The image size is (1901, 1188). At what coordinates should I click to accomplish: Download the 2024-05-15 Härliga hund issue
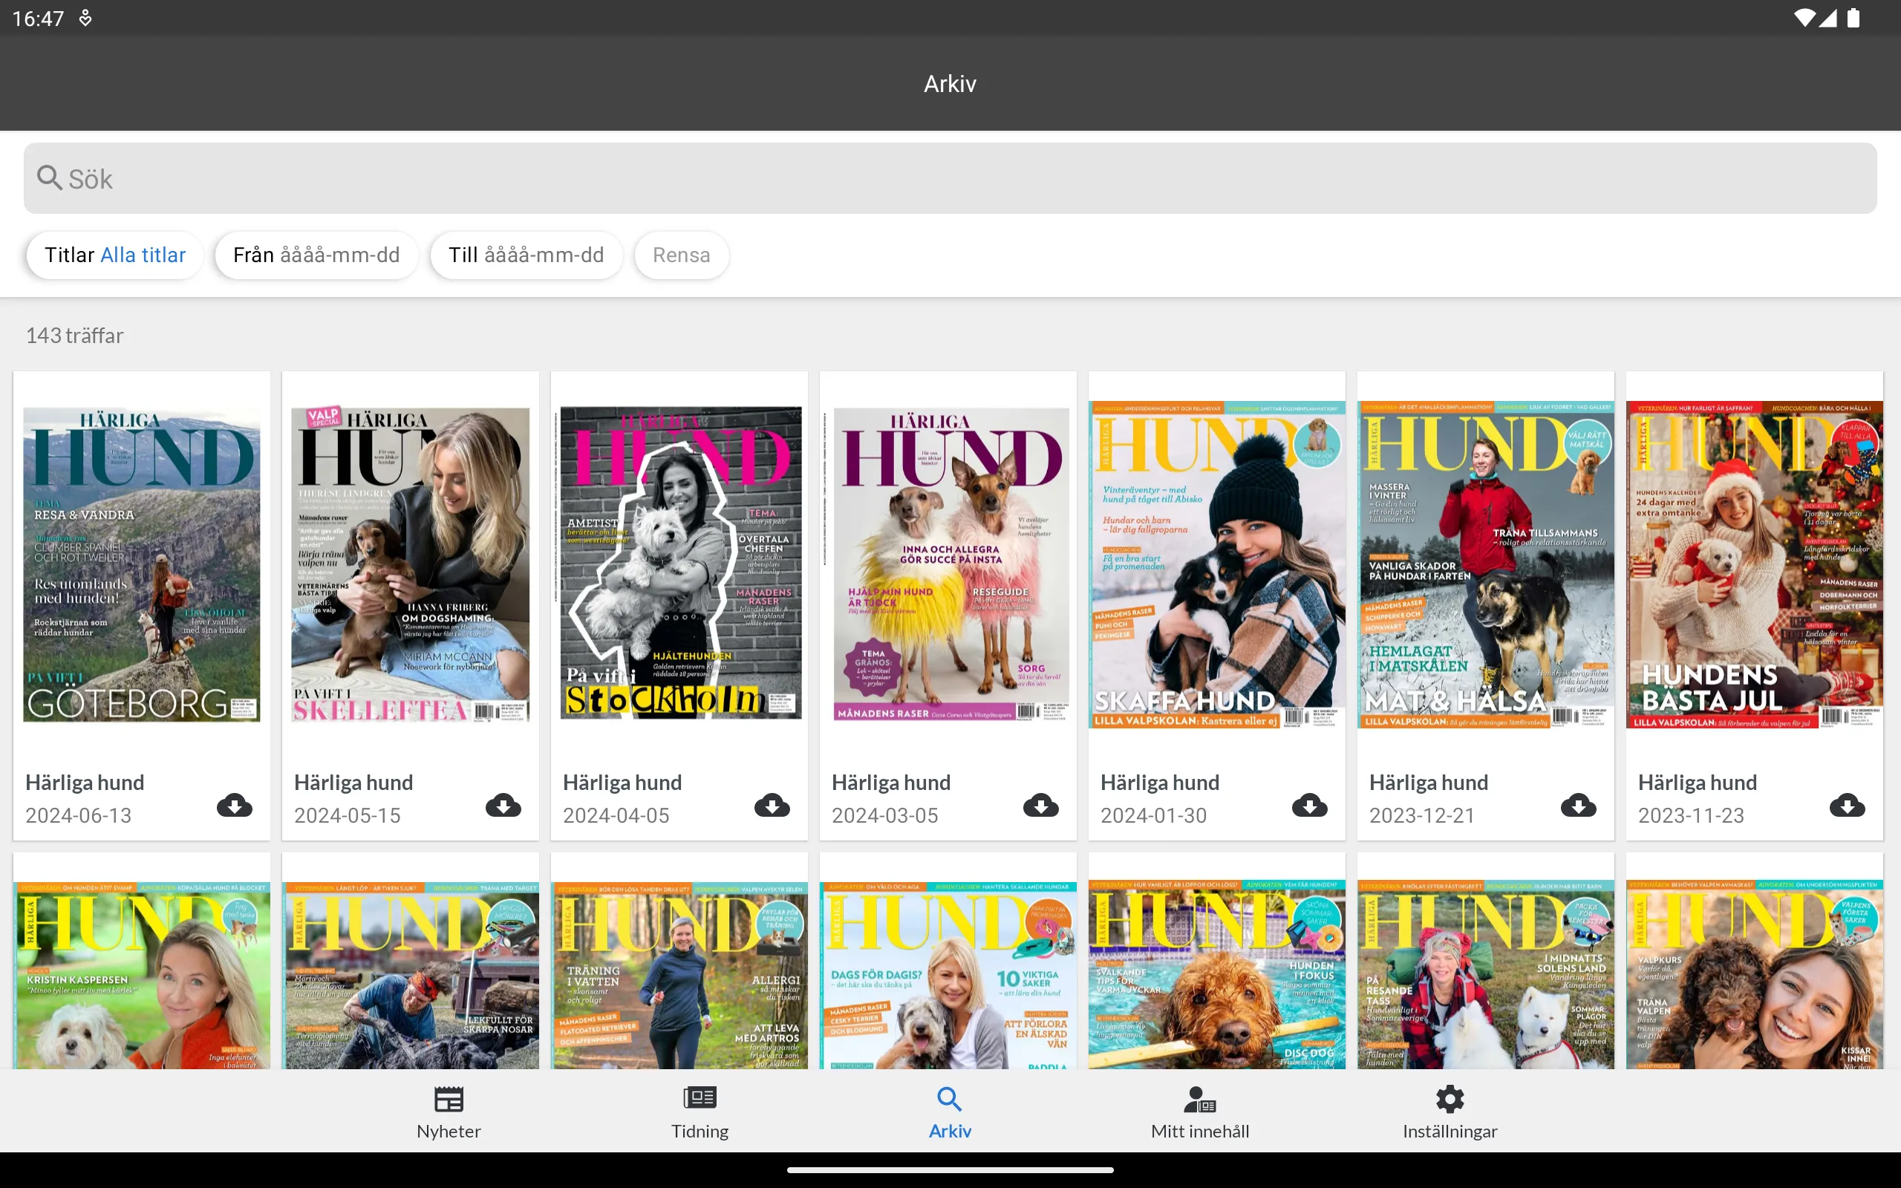tap(503, 805)
